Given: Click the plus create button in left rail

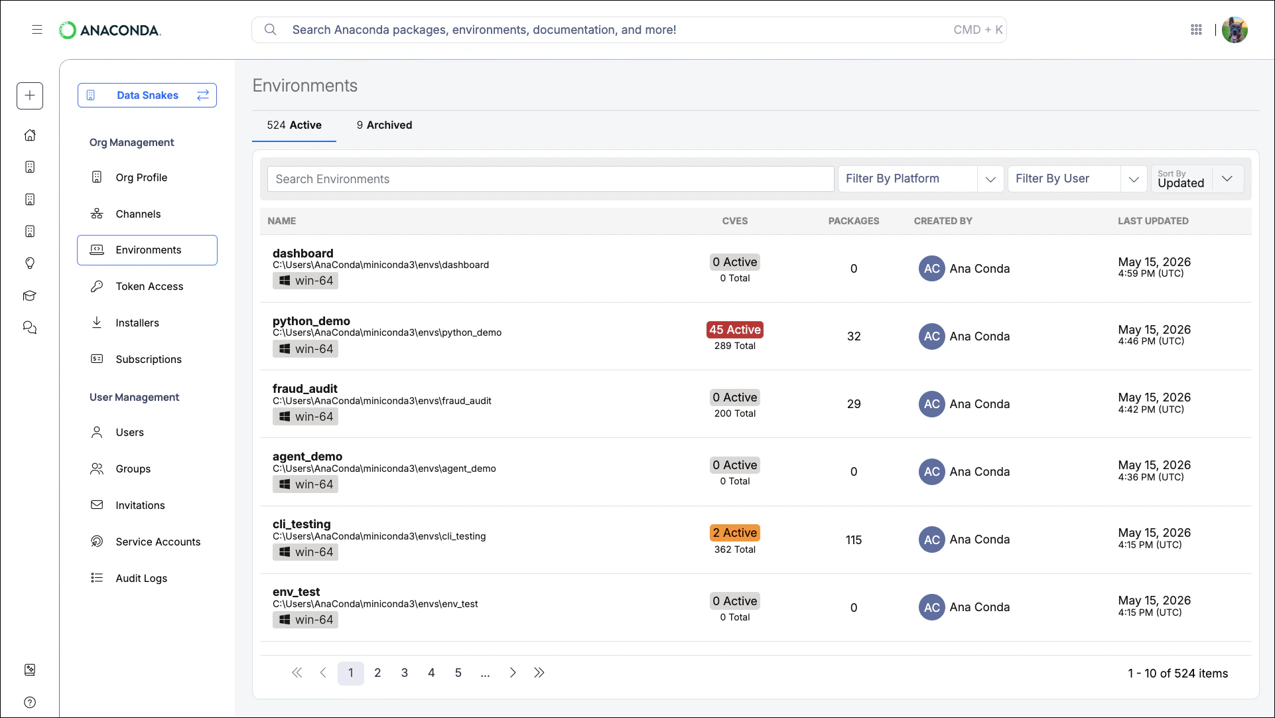Looking at the screenshot, I should [x=30, y=96].
